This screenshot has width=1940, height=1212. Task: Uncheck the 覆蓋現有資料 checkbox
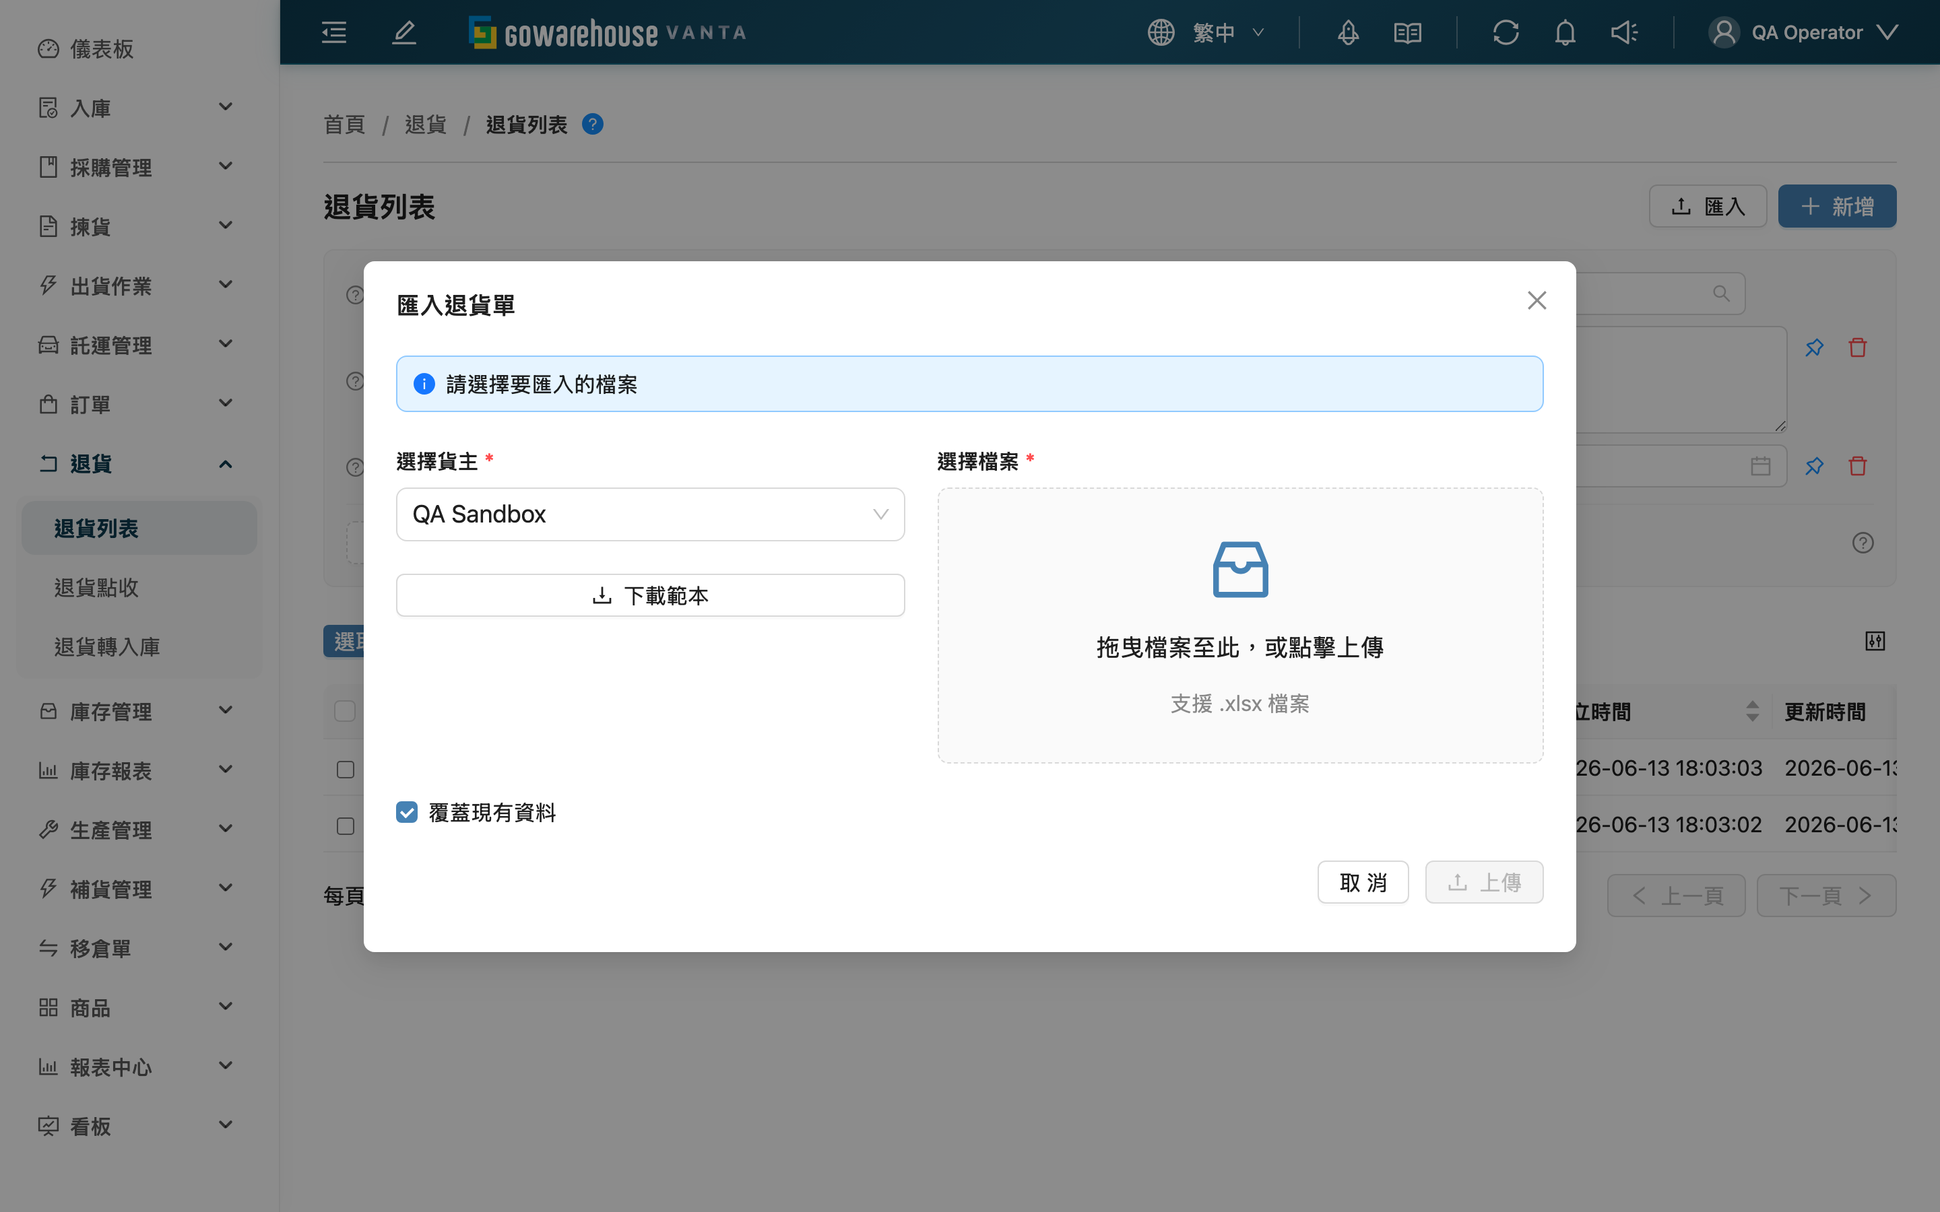pos(408,812)
